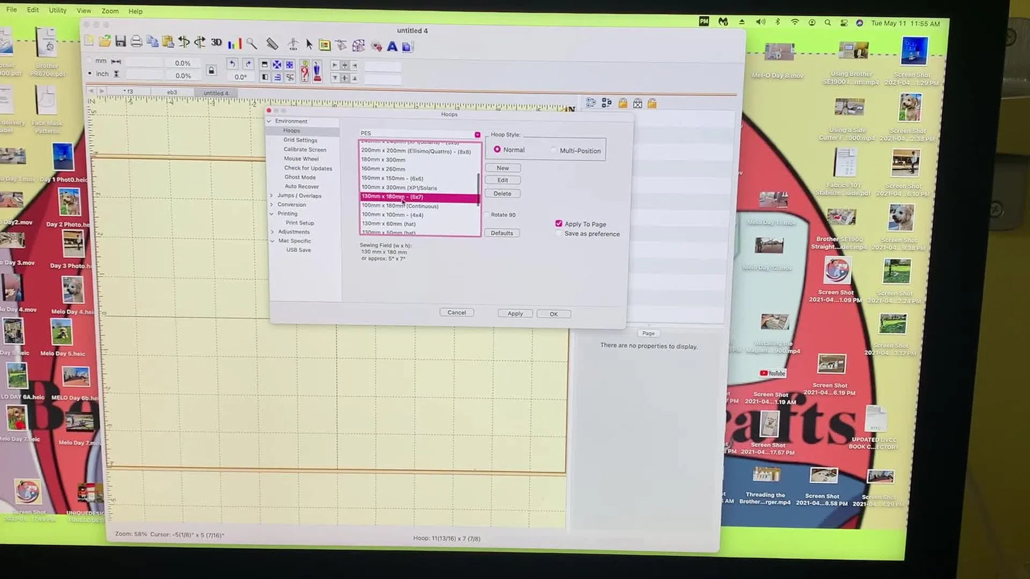This screenshot has height=579, width=1030.
Task: Switch to the eb3 document tab
Action: tap(172, 92)
